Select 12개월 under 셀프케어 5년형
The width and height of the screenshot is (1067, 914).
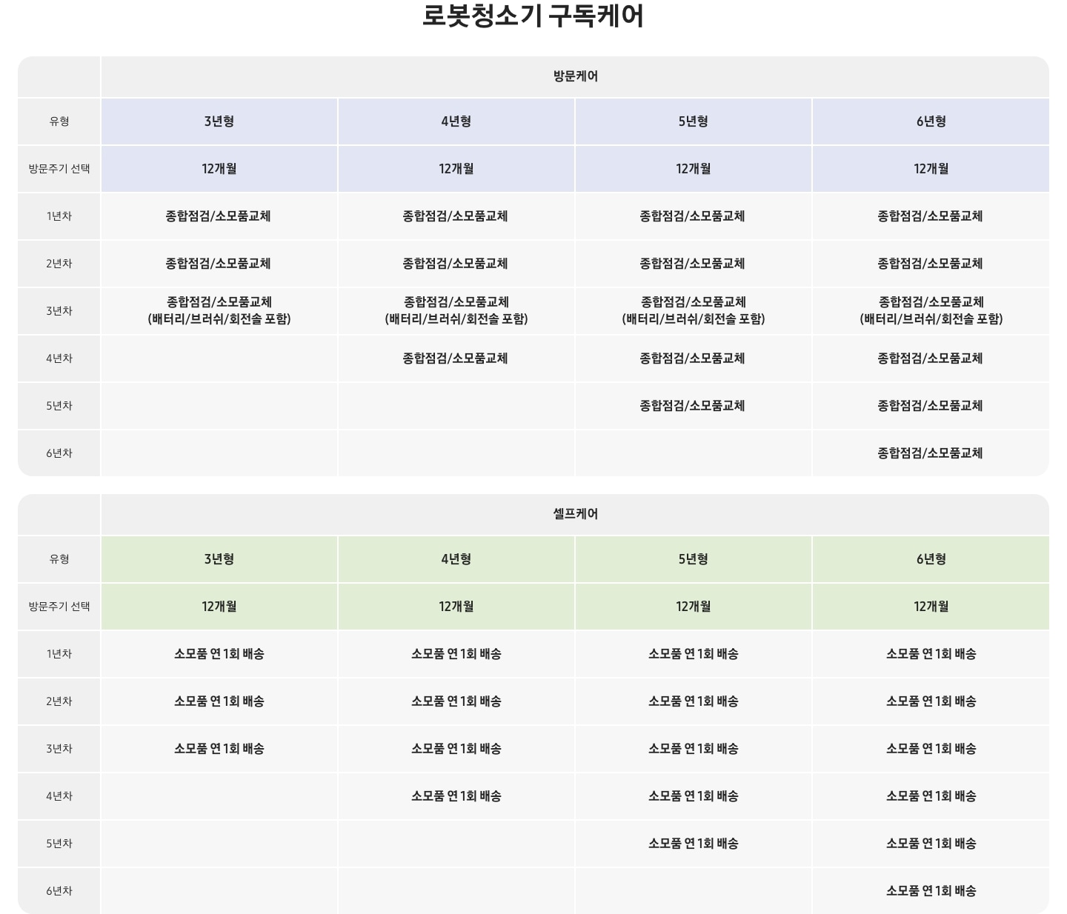tap(694, 607)
